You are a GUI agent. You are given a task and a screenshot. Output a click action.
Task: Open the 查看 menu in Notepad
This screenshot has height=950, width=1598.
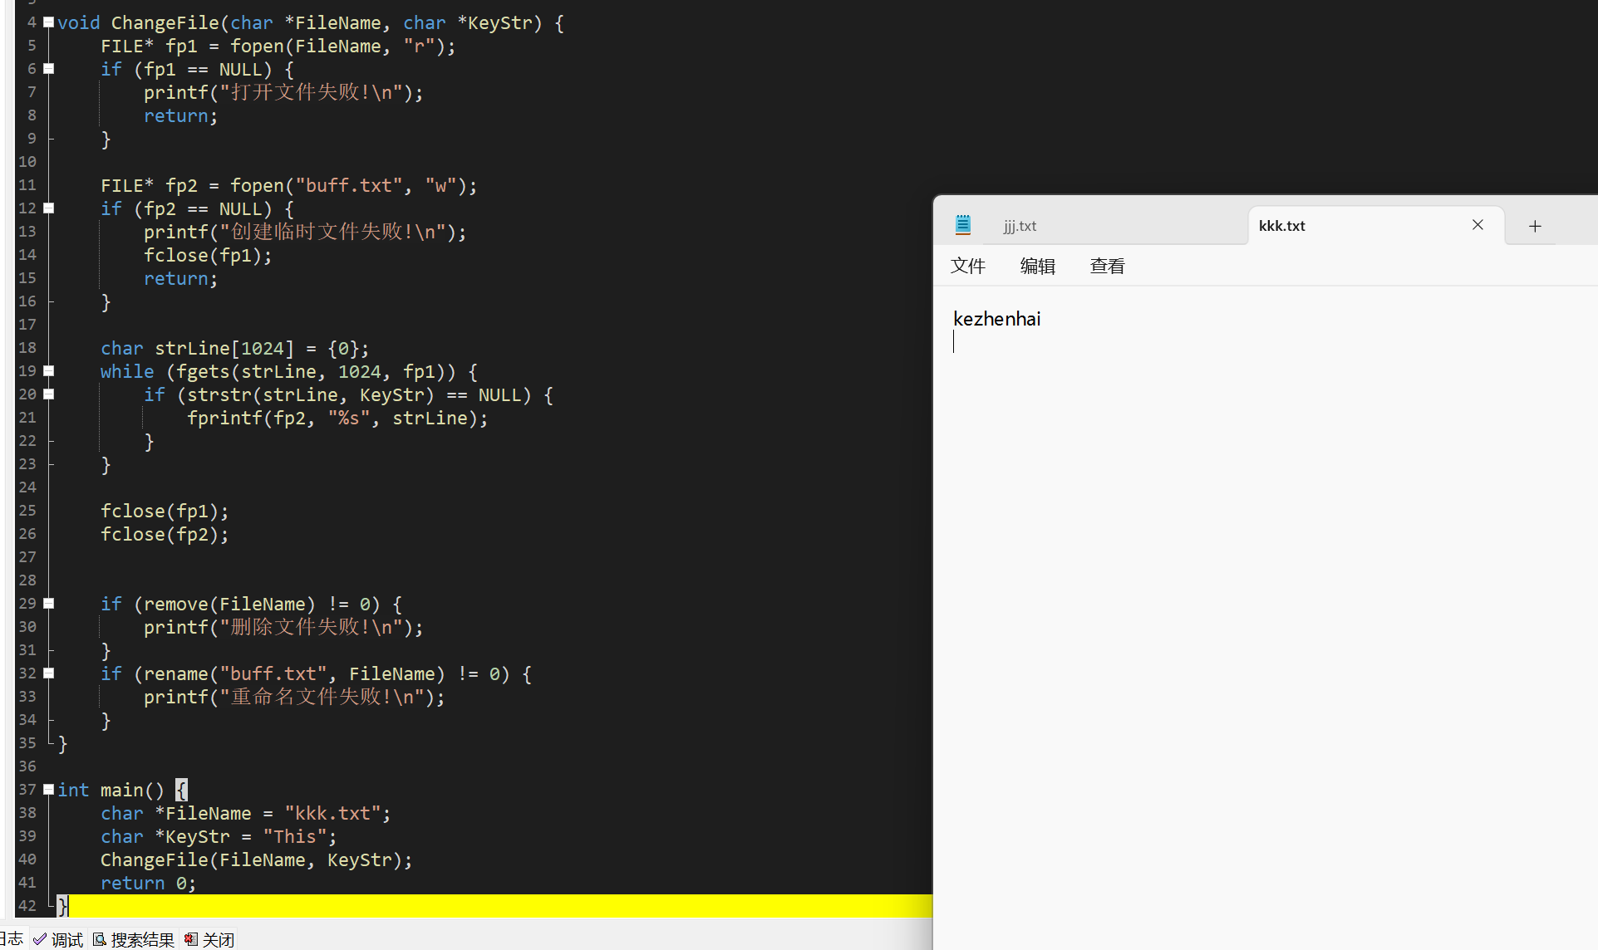(x=1108, y=267)
